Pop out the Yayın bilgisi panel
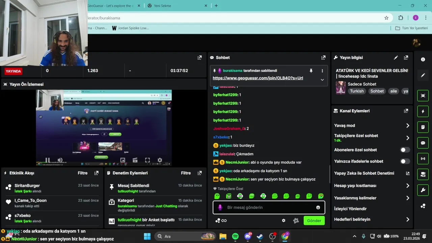The image size is (432, 243). [x=406, y=58]
